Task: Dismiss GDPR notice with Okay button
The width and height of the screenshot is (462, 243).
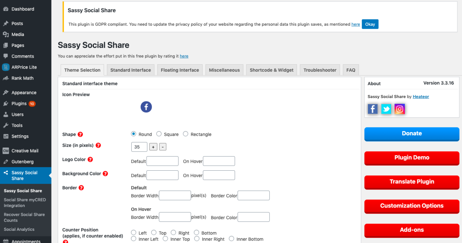Action: pyautogui.click(x=370, y=24)
